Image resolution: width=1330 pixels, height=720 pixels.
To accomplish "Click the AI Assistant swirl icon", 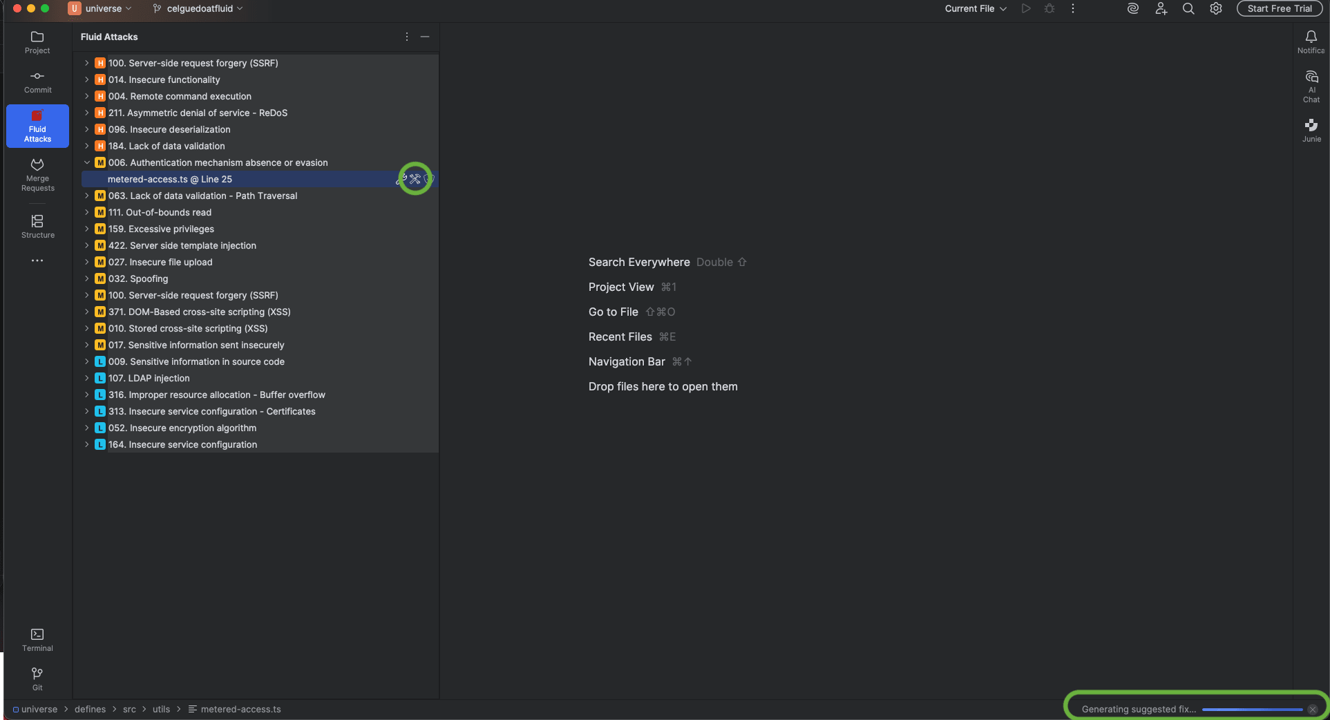I will click(x=1133, y=9).
